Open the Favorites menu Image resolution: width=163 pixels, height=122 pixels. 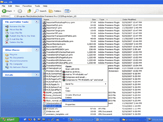(x=27, y=6)
